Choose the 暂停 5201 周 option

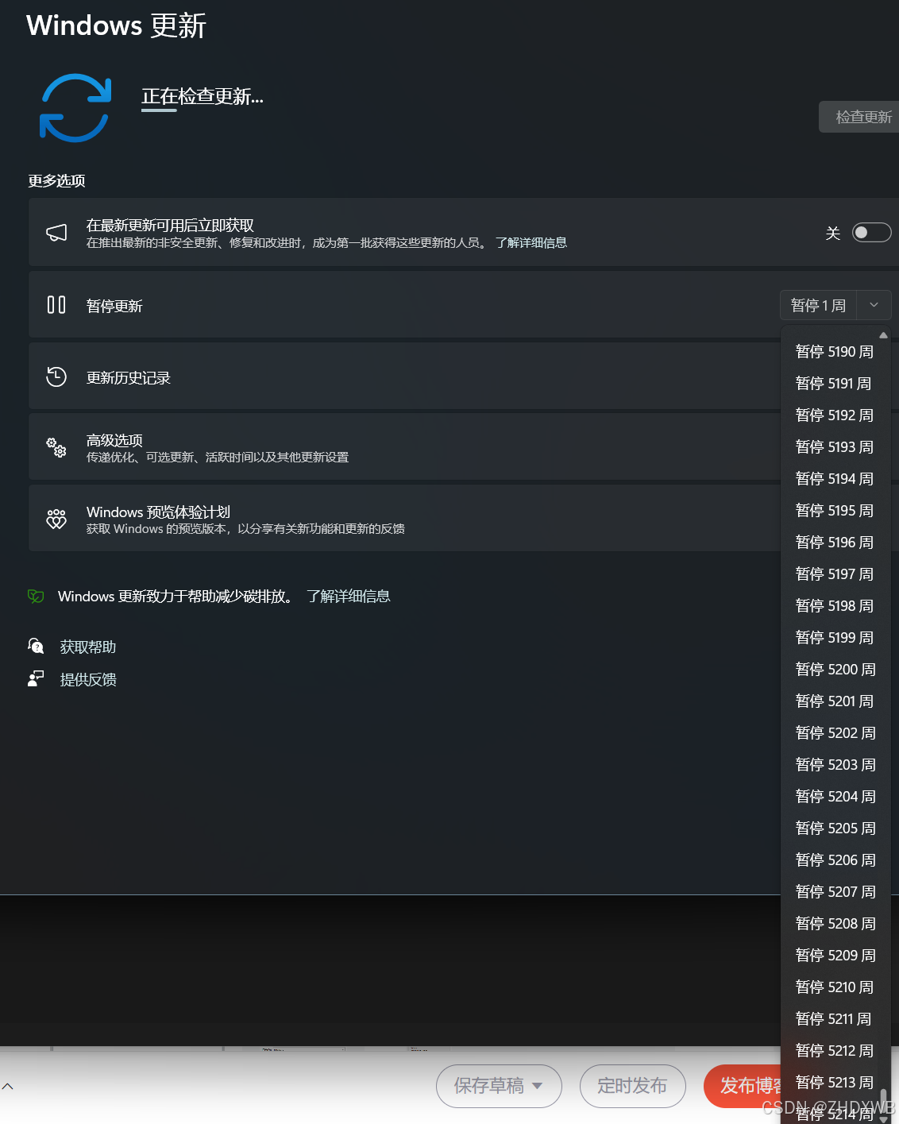point(835,701)
